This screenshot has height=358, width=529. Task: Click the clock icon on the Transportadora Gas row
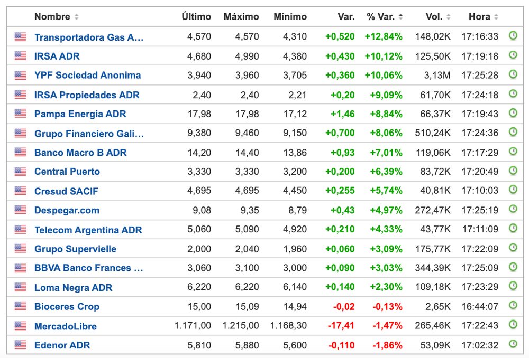pos(512,36)
